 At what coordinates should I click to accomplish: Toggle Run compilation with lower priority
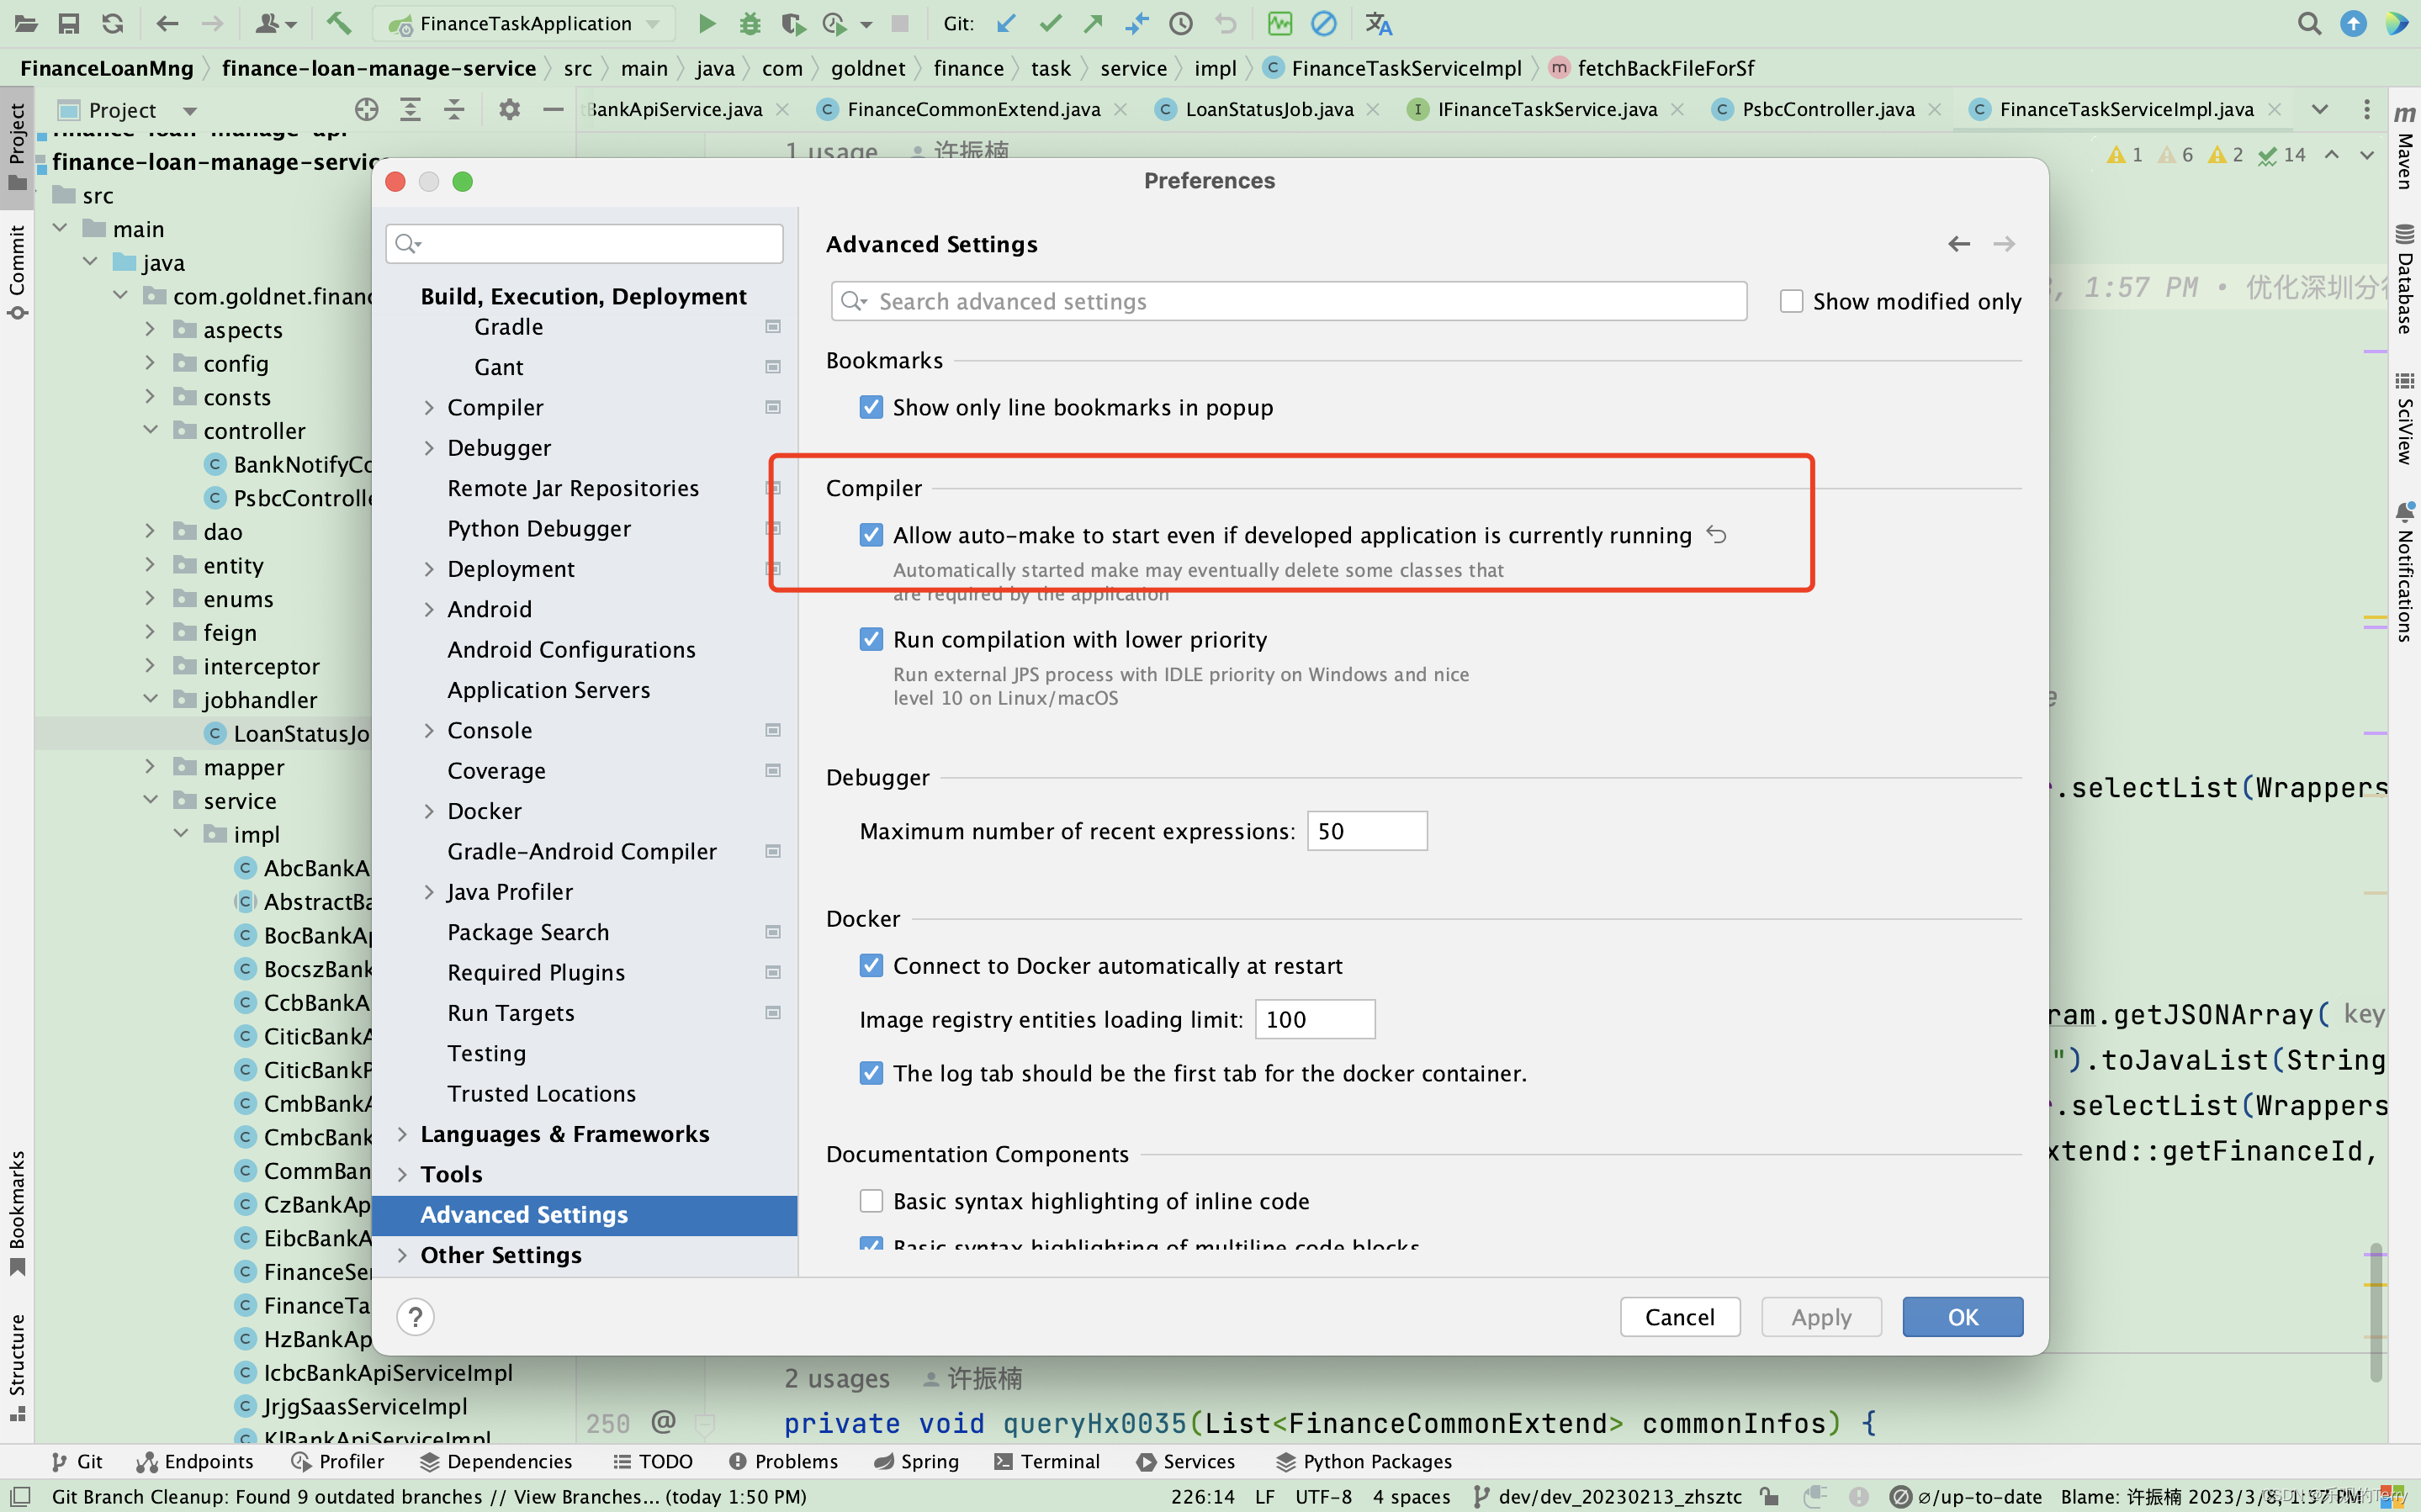[x=869, y=639]
